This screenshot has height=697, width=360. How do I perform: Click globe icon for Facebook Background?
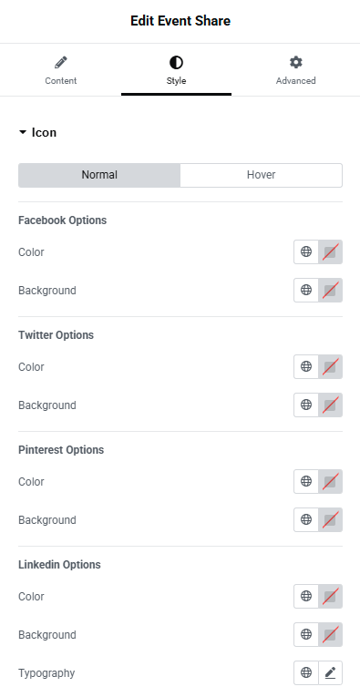(306, 291)
